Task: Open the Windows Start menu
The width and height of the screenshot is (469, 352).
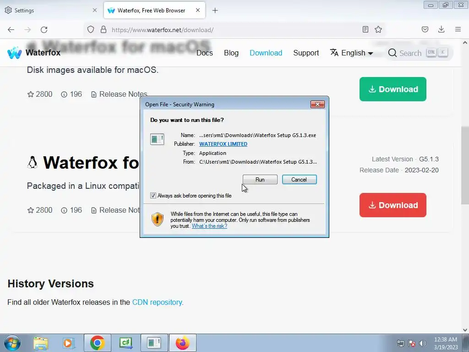Action: 12,343
